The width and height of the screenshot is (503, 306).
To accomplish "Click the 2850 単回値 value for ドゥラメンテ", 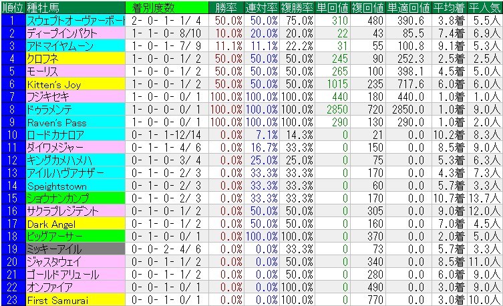I will pyautogui.click(x=333, y=110).
